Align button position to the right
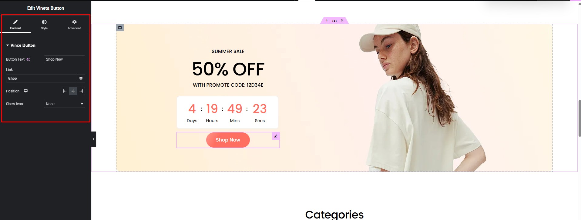581x220 pixels. (81, 91)
